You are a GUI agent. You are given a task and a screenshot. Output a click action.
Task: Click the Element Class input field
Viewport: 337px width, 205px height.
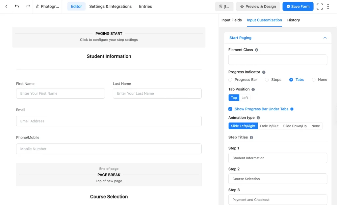point(278,60)
